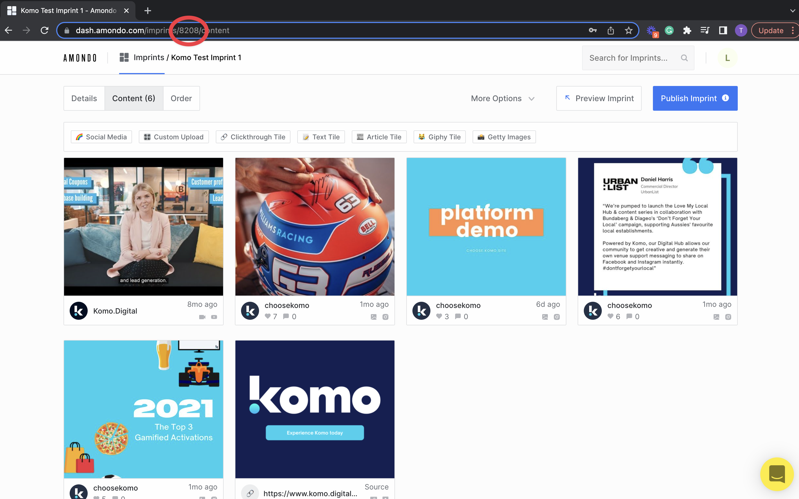Expand browser tab search chevron
This screenshot has width=799, height=499.
(793, 11)
